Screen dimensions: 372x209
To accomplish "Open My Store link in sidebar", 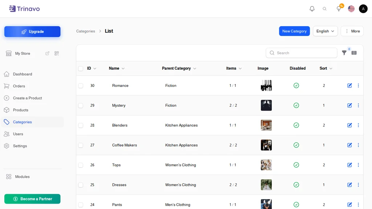I will click(x=23, y=53).
